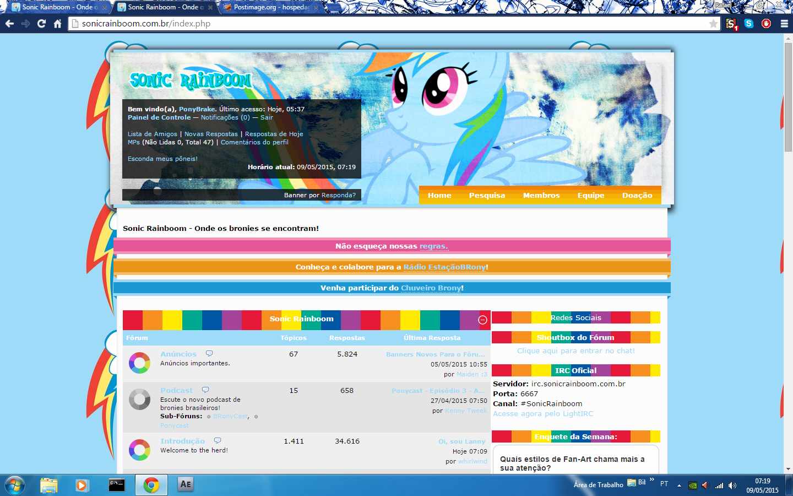Collapse the Sonic Rainboom forum category
The width and height of the screenshot is (793, 496).
point(482,320)
